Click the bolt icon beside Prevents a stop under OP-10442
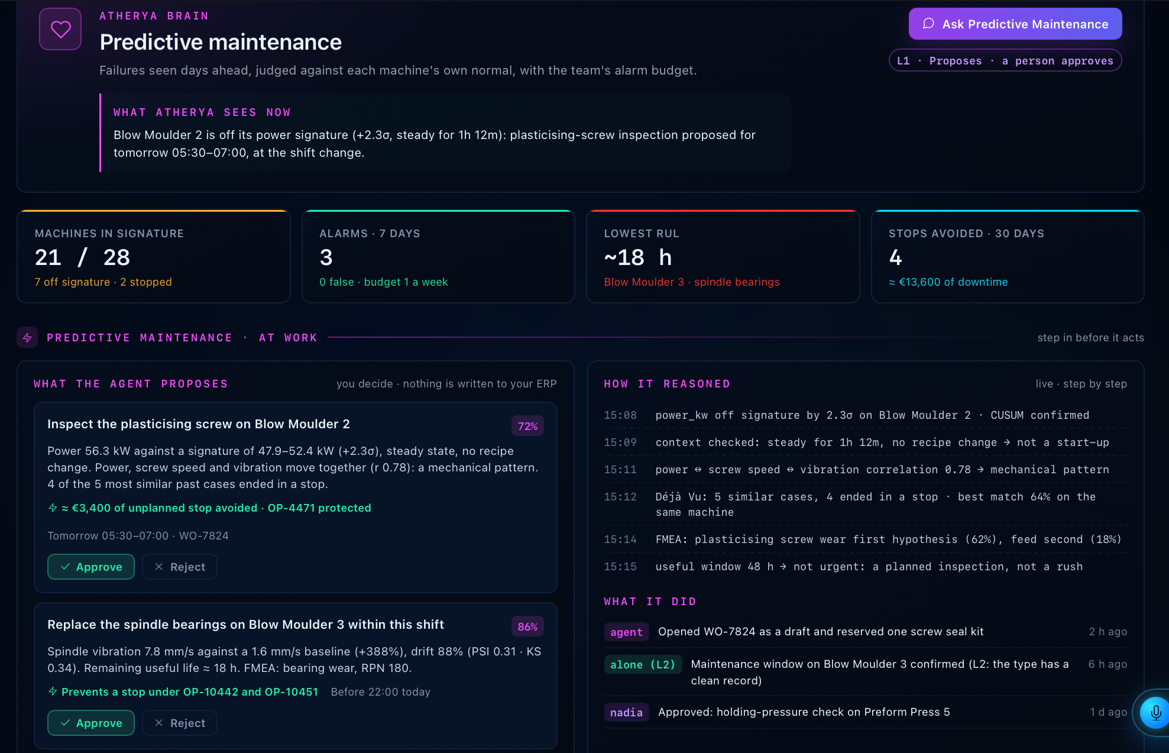 [x=53, y=691]
